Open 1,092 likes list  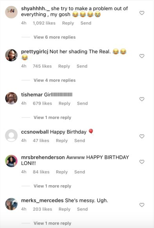pos(44,23)
